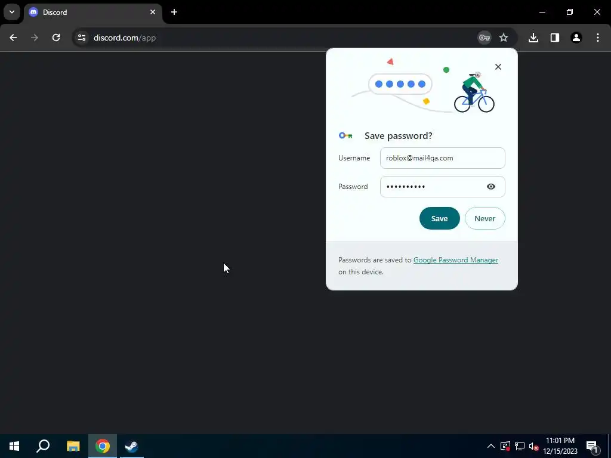Click the Chrome taskbar icon
The height and width of the screenshot is (458, 611).
click(103, 446)
